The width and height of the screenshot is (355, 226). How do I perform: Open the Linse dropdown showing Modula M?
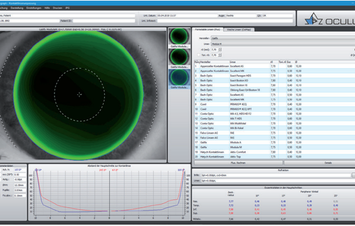coord(283,44)
